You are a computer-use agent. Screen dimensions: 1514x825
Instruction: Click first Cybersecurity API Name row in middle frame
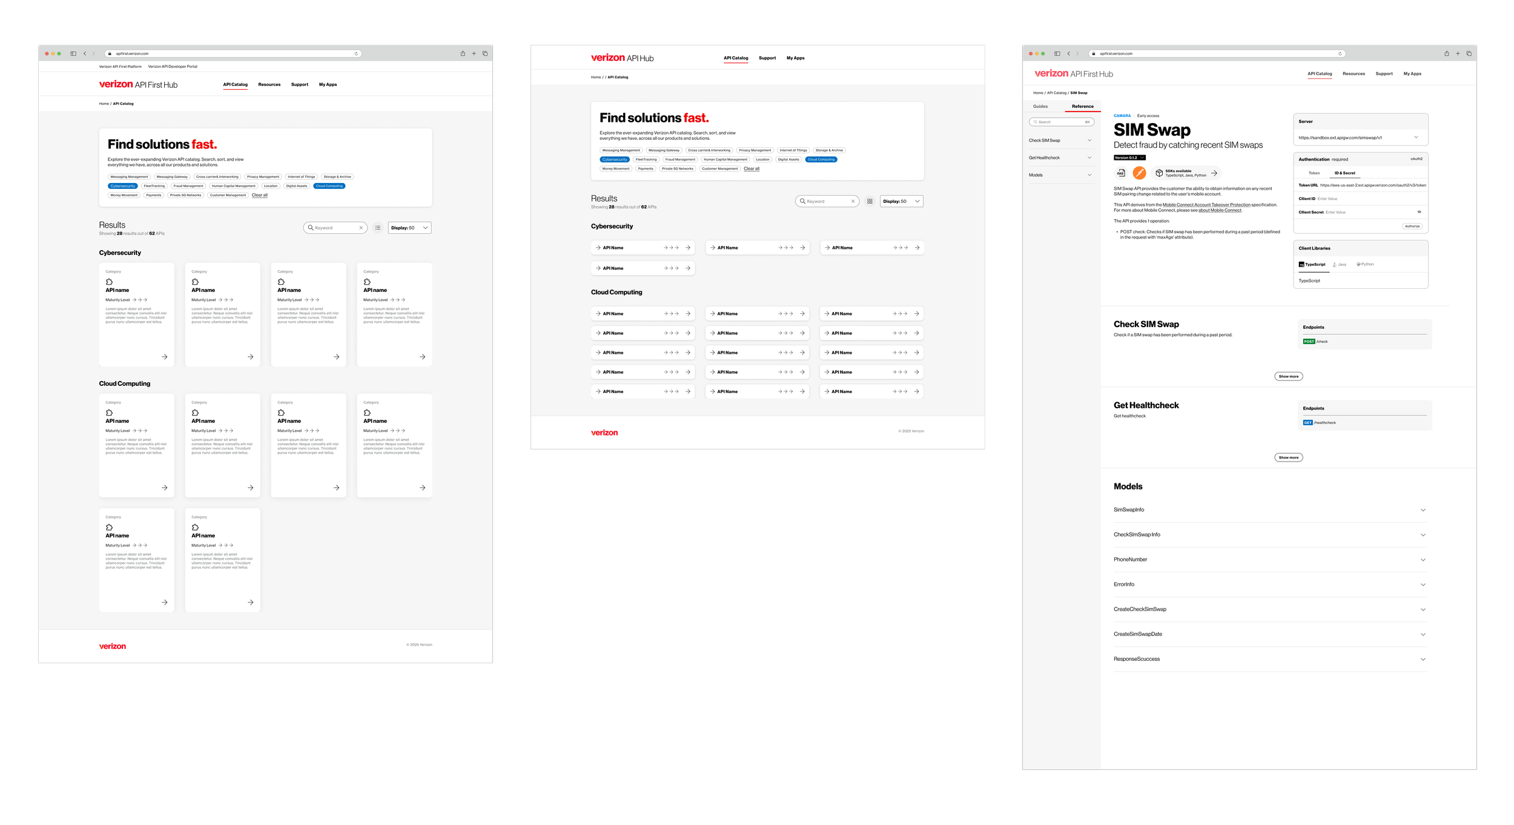point(643,248)
